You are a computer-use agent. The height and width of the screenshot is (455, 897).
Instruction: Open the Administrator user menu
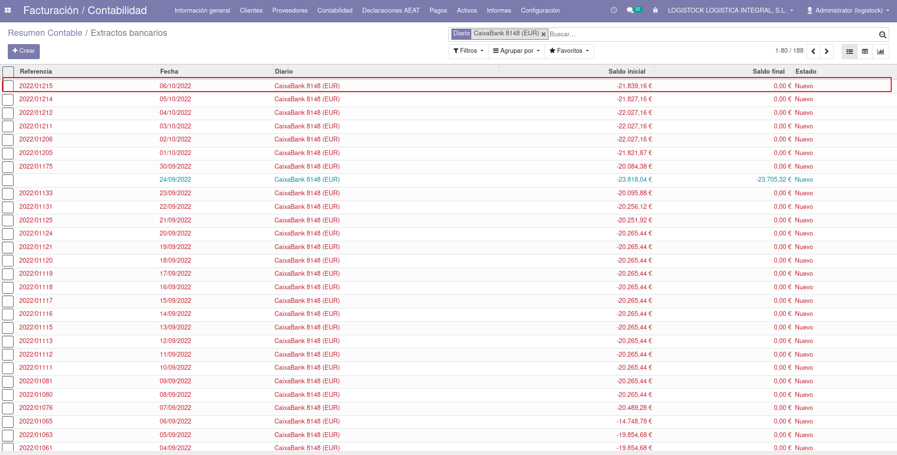[x=848, y=10]
